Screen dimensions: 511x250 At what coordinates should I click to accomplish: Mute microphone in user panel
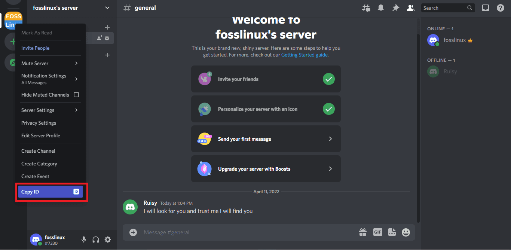[x=84, y=240]
